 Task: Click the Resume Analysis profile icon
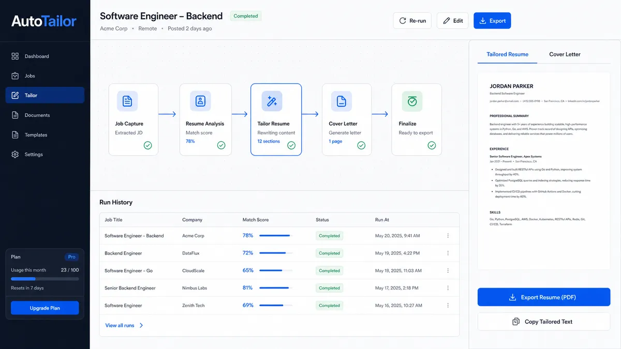coord(200,101)
